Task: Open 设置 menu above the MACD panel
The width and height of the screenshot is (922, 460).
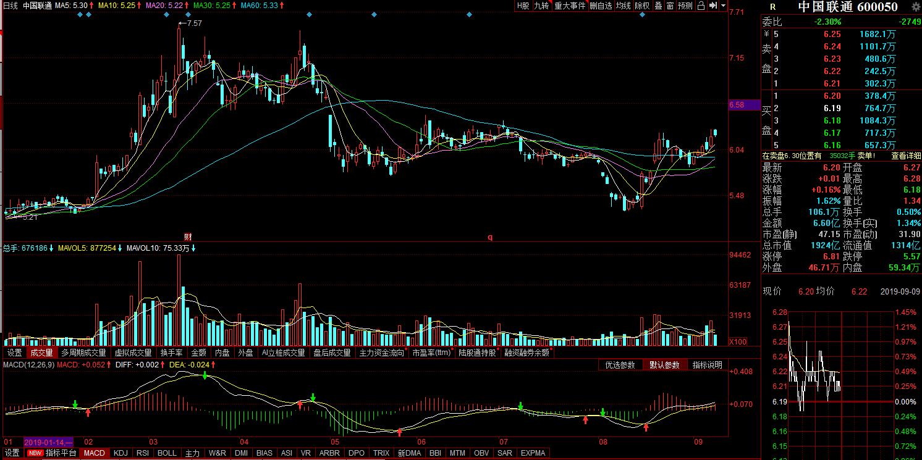Action: [14, 353]
